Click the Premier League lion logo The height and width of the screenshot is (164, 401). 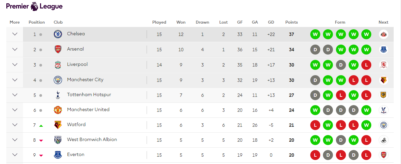tap(34, 6)
